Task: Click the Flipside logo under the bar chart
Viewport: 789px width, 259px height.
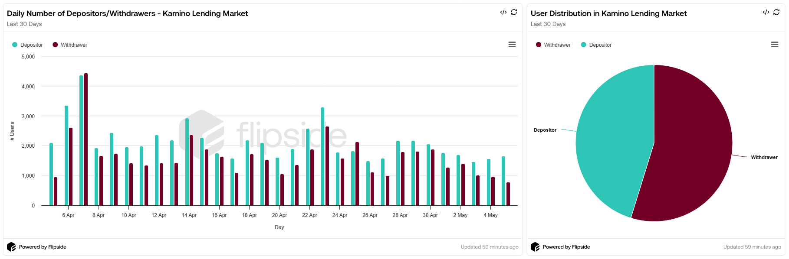Action: 11,247
